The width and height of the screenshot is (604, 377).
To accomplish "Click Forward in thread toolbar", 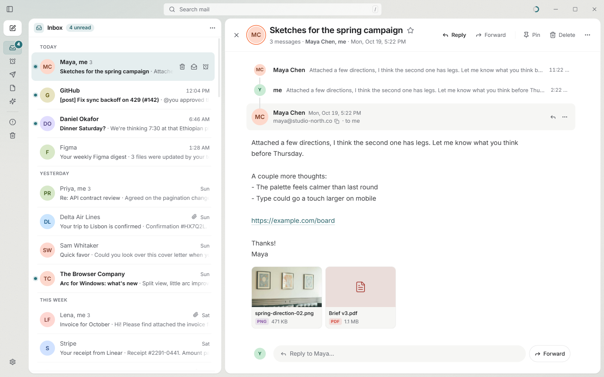I will pos(491,35).
